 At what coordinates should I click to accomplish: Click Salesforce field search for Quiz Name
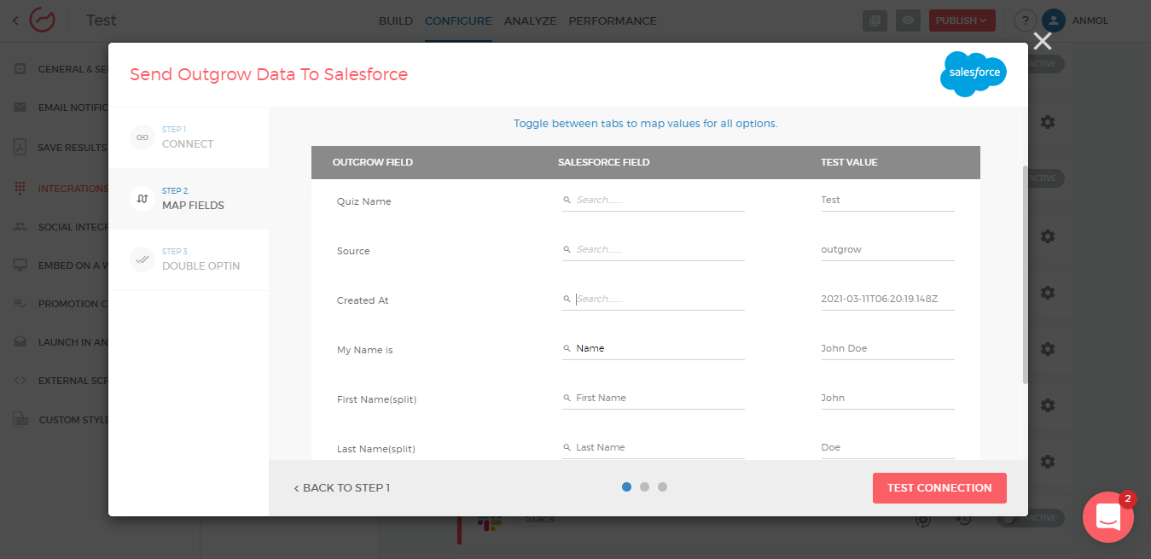654,201
